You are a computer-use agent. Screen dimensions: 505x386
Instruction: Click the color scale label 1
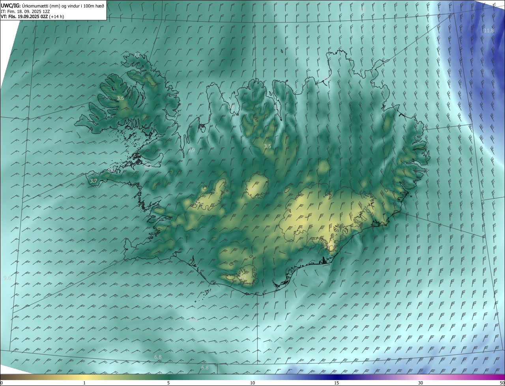84,383
